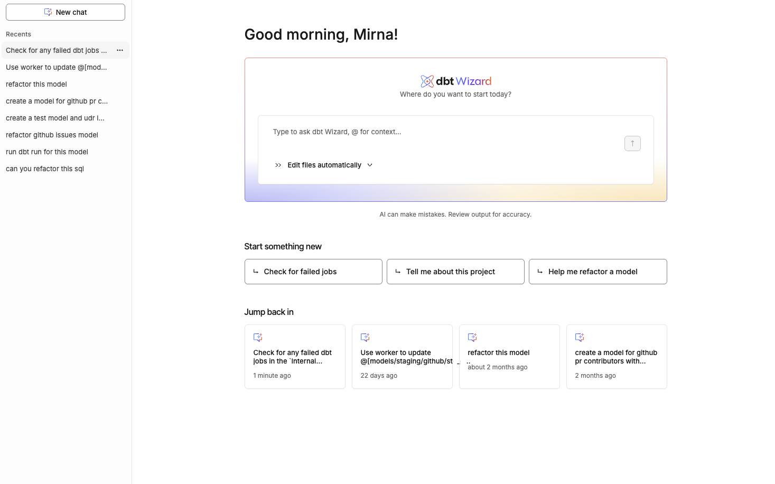
Task: Click the double-chevron icon beside Edit files automatically
Action: [x=278, y=165]
